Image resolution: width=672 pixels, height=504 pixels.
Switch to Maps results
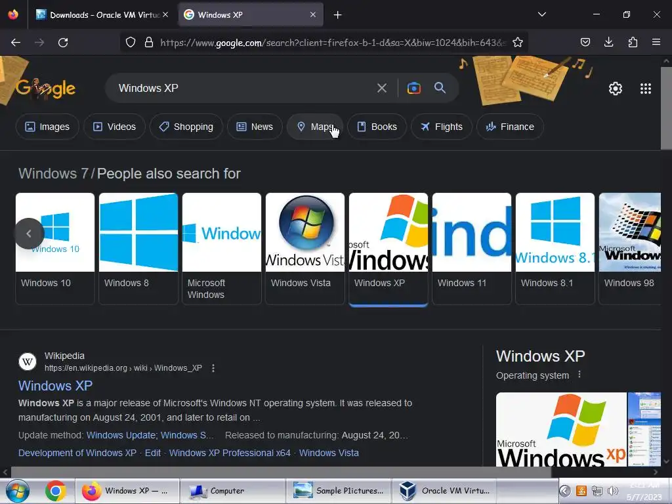tap(315, 127)
